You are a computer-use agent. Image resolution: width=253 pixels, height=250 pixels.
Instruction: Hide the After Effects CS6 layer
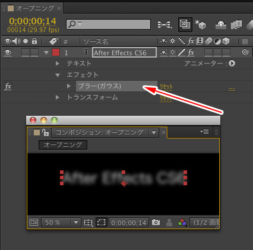8,52
